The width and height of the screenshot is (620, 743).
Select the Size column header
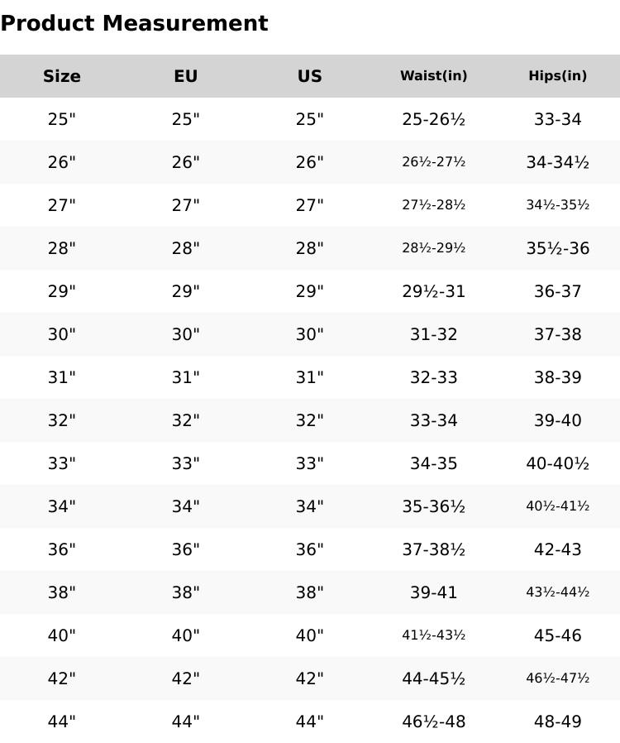62,76
